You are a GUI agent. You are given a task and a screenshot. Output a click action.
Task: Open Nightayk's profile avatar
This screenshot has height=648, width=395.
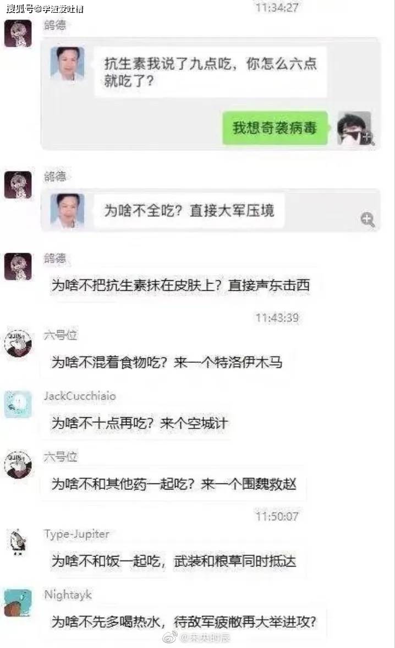18,603
